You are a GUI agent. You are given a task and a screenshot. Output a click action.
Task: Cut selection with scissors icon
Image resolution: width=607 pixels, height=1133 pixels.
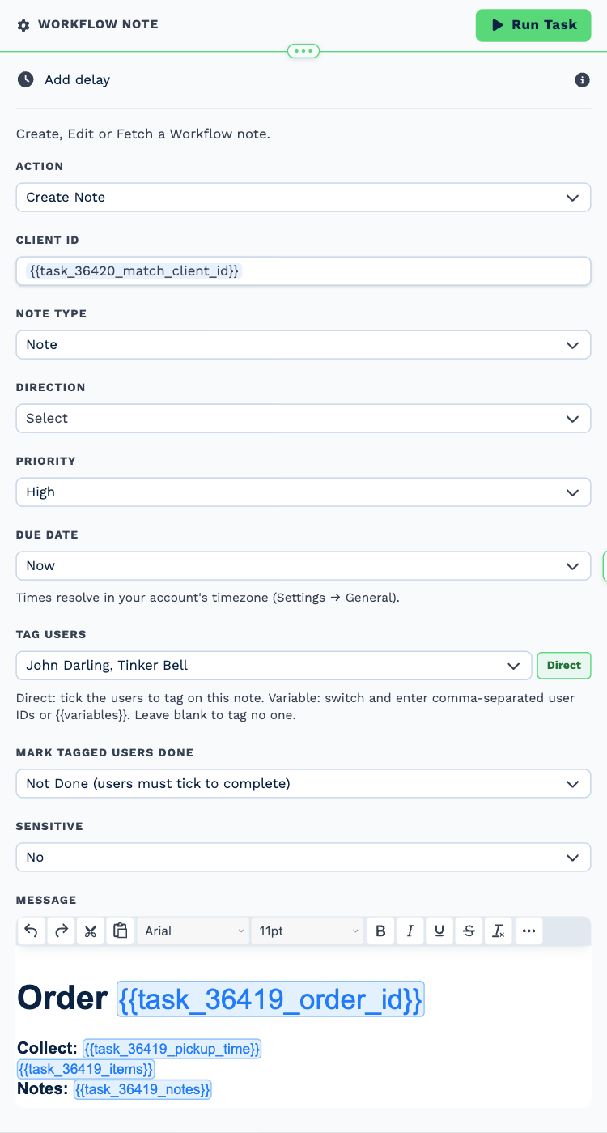(x=91, y=931)
